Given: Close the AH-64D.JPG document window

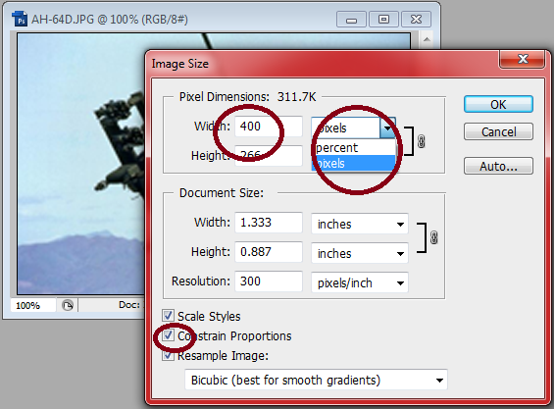Looking at the screenshot, I should click(416, 19).
